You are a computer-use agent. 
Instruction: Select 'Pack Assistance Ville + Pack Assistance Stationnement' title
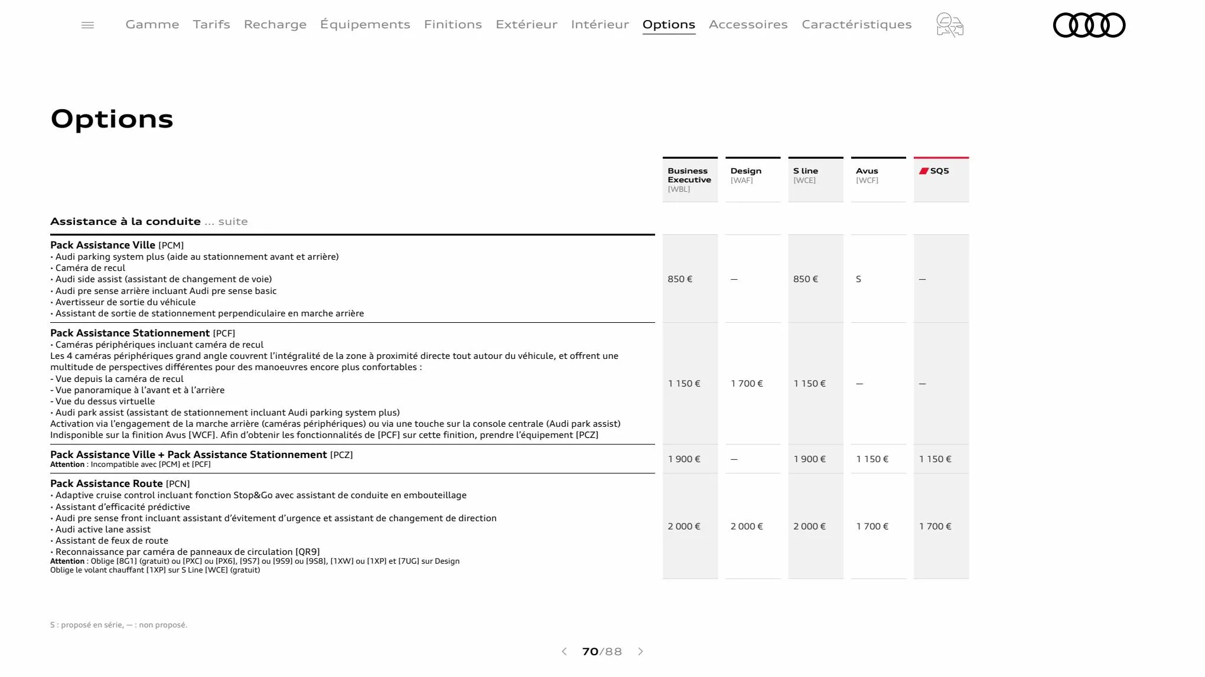tap(201, 454)
